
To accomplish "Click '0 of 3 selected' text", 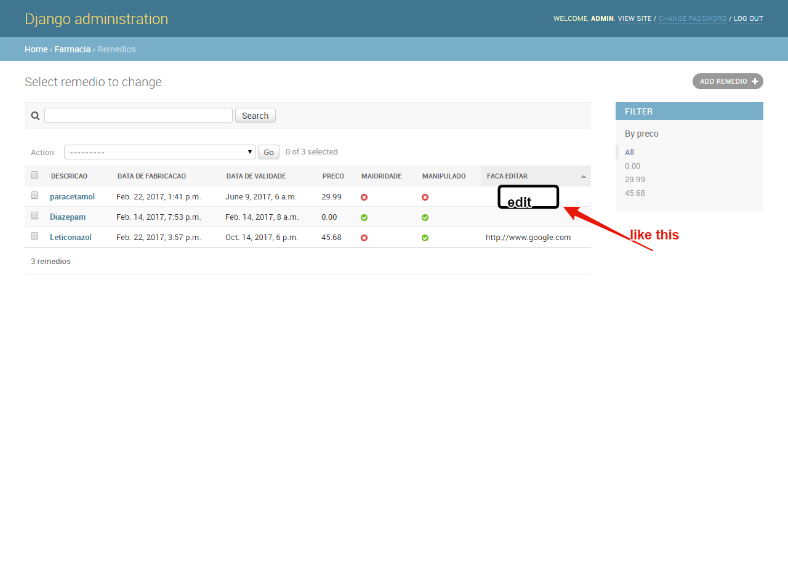I will tap(312, 152).
